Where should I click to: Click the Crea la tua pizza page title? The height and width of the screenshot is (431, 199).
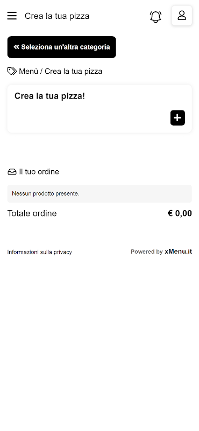coord(57,16)
